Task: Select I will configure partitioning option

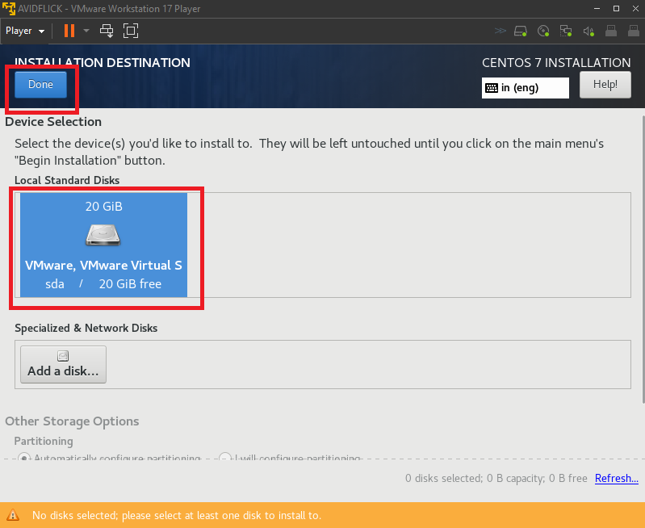Action: click(225, 458)
